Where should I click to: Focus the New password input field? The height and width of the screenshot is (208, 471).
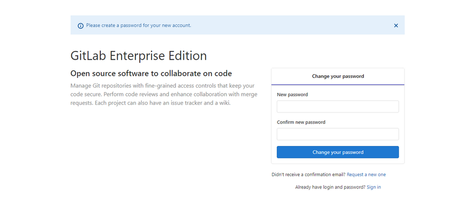pos(338,106)
